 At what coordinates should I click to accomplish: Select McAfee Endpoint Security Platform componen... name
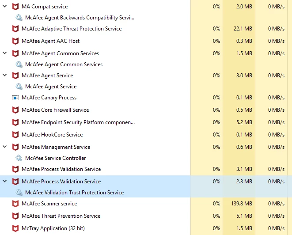[x=78, y=122]
